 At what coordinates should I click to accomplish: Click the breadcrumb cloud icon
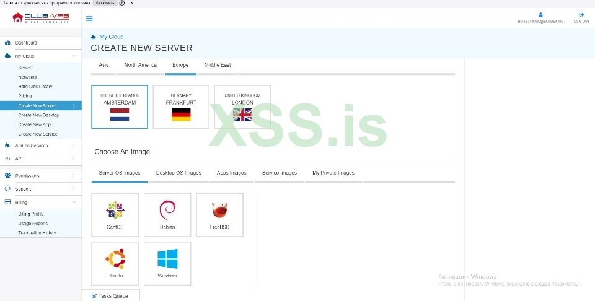point(94,37)
